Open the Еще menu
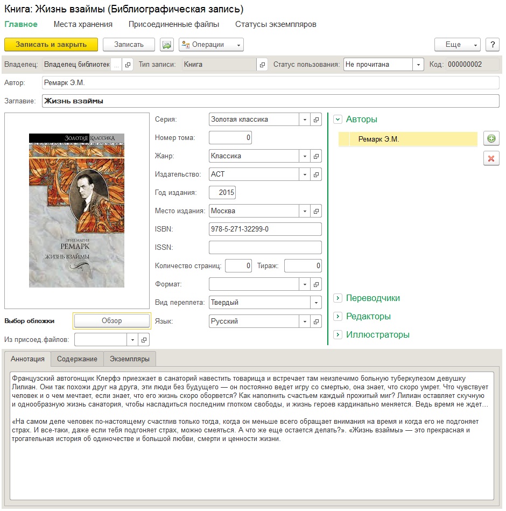This screenshot has width=506, height=511. (x=458, y=45)
